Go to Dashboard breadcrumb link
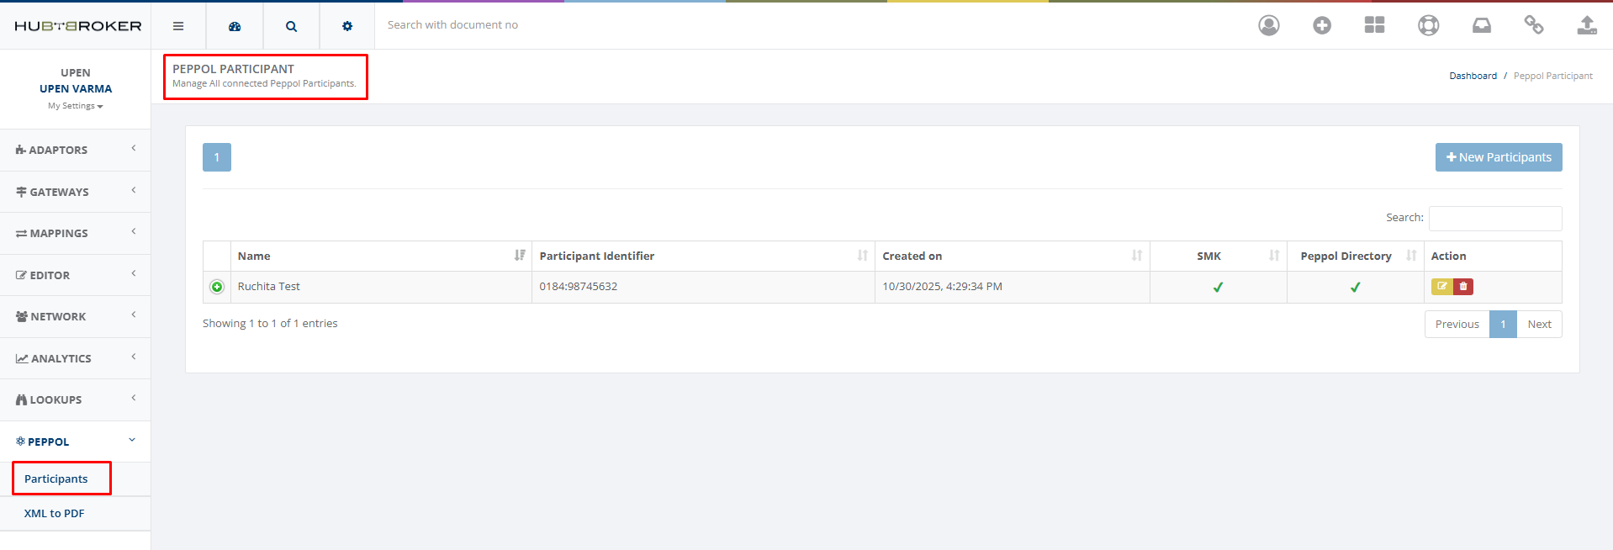The height and width of the screenshot is (550, 1613). 1473,76
